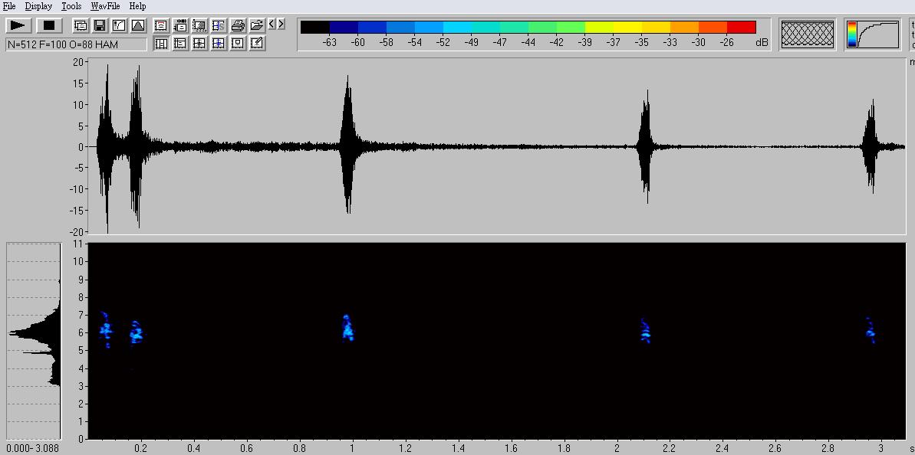
Task: Click the curve graph icon beside the floppy disk
Action: [x=119, y=26]
